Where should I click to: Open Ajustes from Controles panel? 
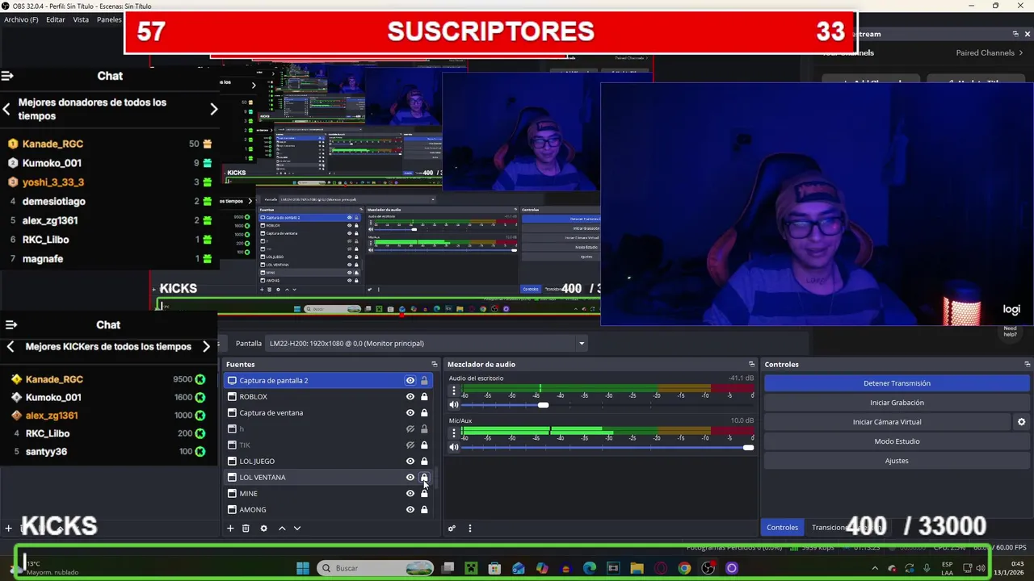(x=897, y=461)
